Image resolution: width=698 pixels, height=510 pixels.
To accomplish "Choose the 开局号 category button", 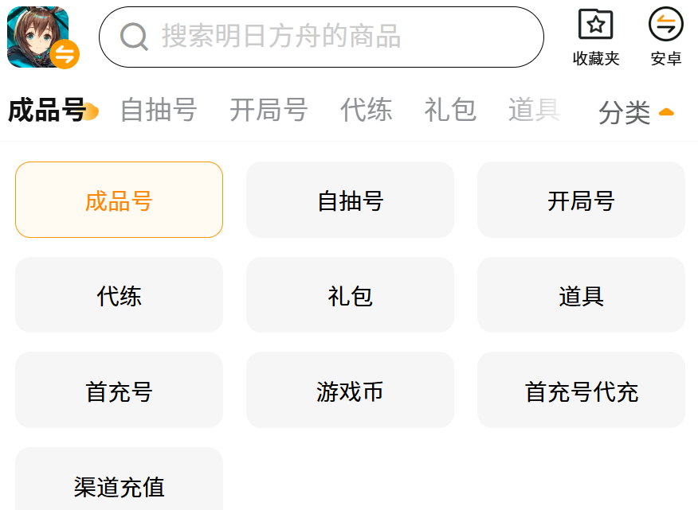I will (581, 200).
